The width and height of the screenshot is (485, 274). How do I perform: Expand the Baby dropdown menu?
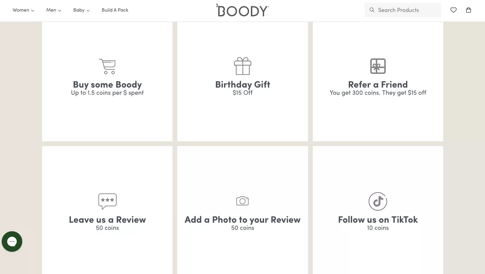coord(81,10)
